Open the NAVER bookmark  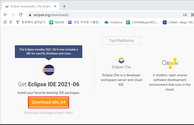57,22
